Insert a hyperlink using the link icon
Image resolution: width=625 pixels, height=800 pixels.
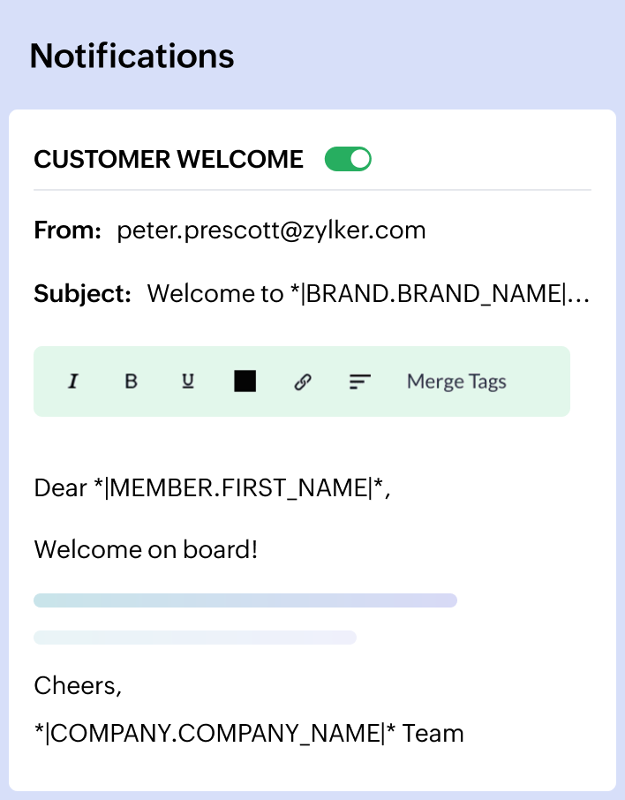click(x=303, y=381)
